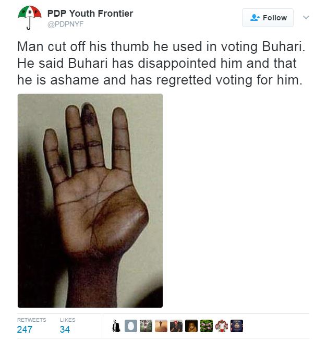View the 247 retweets list
Viewport: 327px width, 340px height.
point(25,329)
